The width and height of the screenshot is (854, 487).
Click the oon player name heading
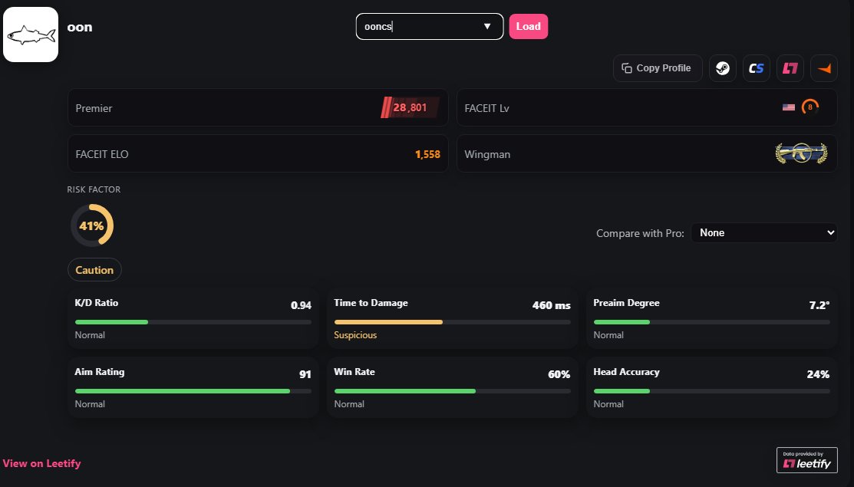pos(80,27)
